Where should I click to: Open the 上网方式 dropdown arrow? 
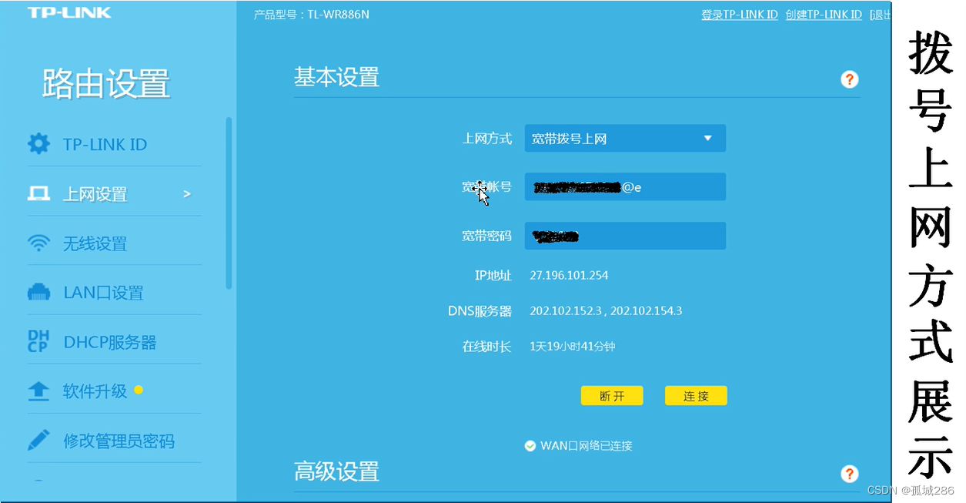coord(708,139)
